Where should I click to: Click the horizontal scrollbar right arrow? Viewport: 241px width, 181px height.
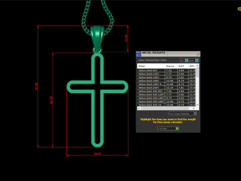coord(194,109)
